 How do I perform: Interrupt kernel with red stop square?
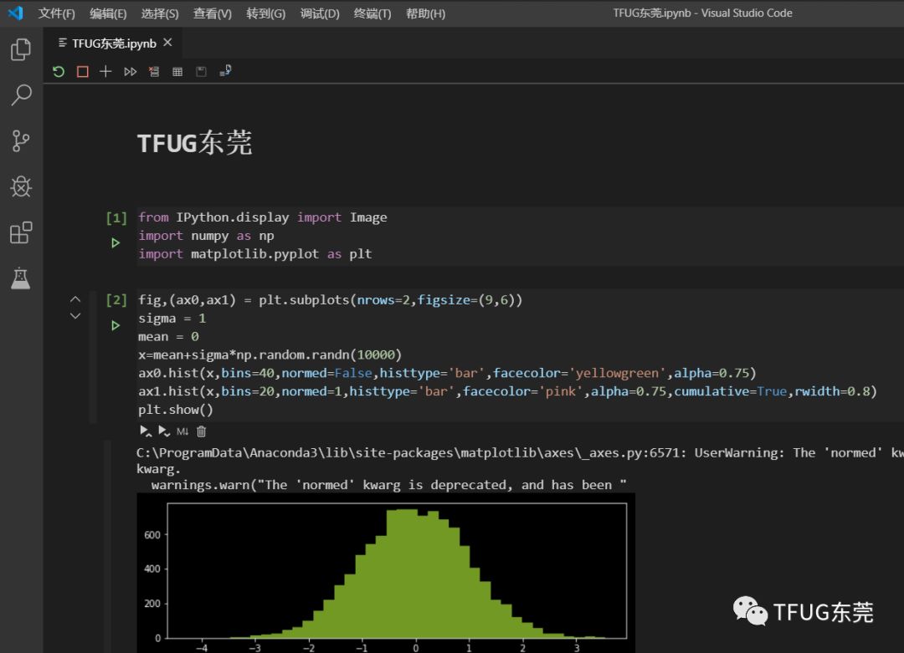[x=82, y=71]
